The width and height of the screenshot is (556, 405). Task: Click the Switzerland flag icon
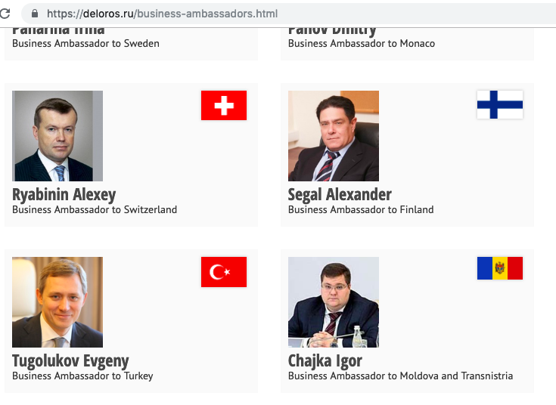[224, 105]
